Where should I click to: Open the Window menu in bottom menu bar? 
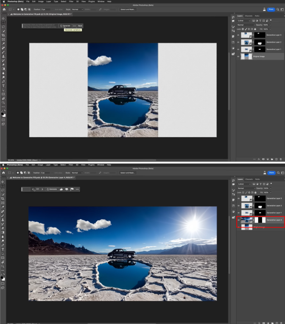[101, 165]
